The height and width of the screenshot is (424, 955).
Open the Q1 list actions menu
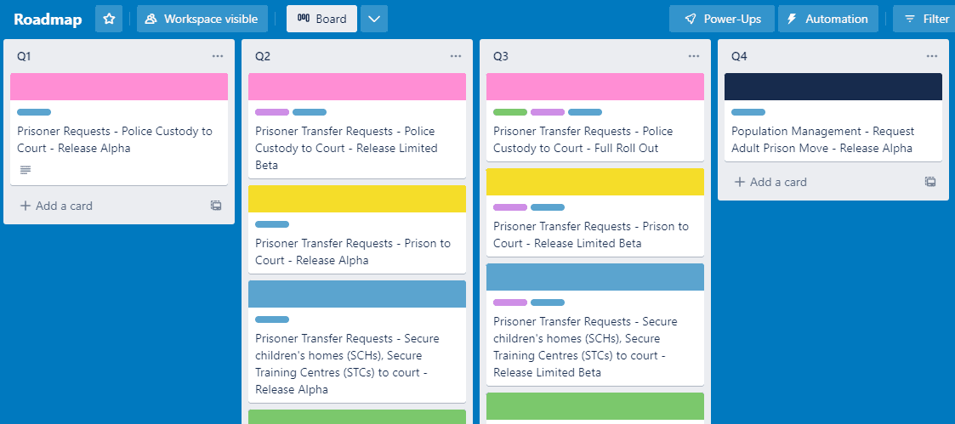(x=218, y=56)
